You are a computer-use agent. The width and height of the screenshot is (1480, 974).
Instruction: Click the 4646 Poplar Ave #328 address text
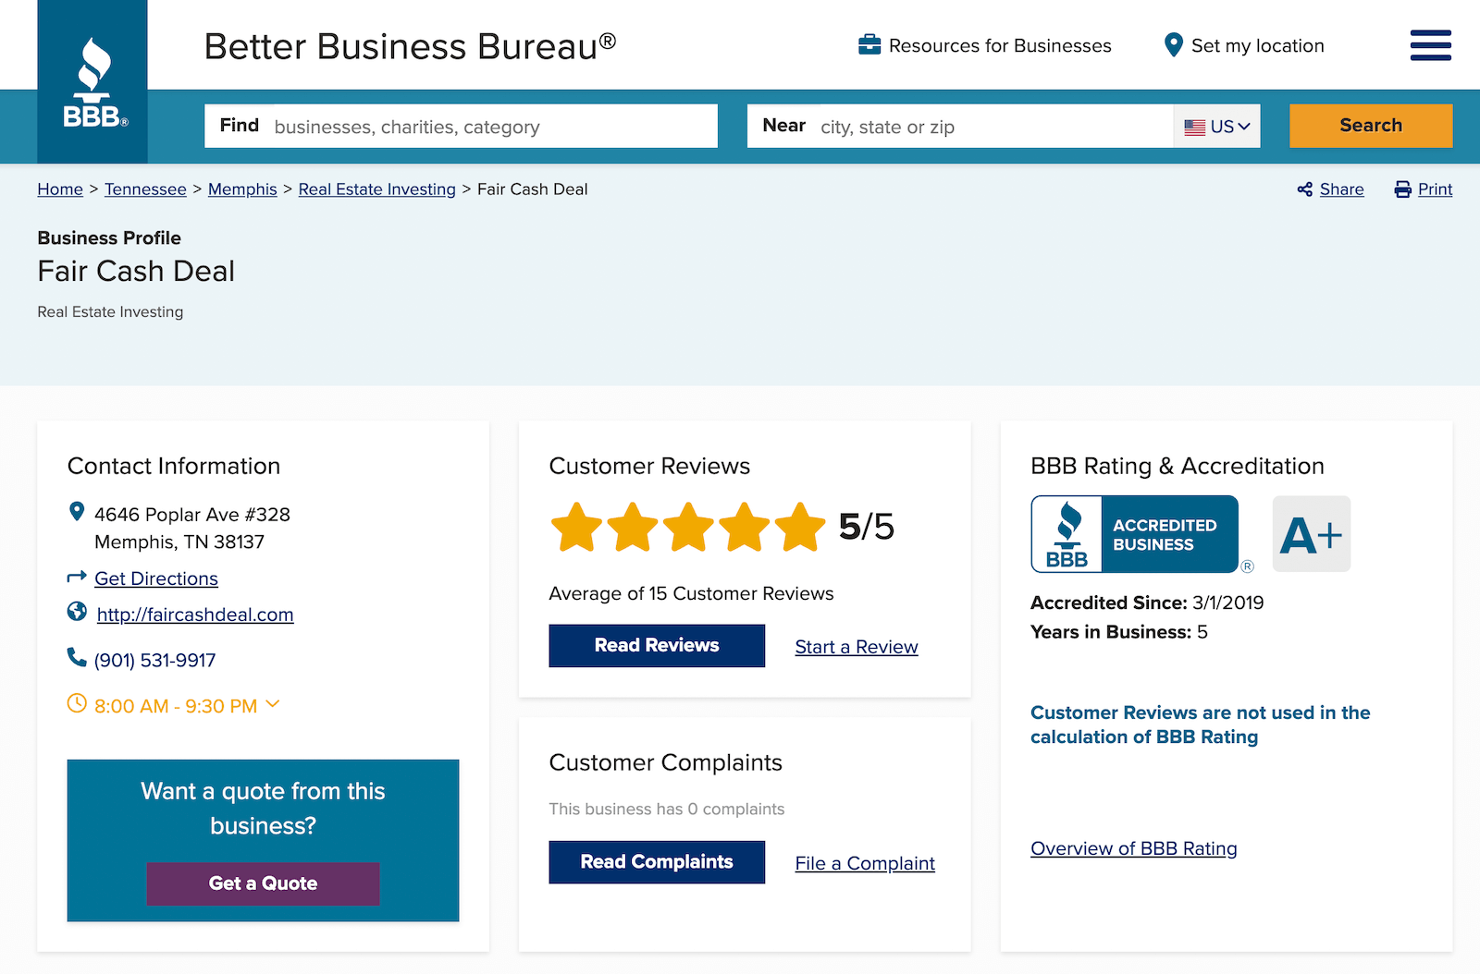(192, 515)
